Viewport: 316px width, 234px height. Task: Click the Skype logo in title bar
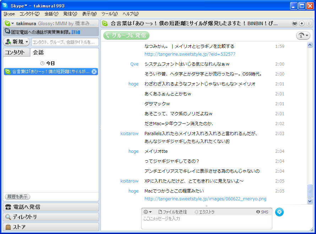(x=5, y=5)
